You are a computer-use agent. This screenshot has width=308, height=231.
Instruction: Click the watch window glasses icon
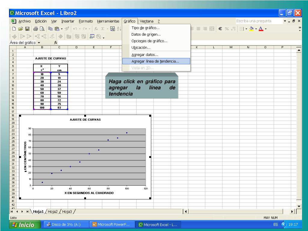92,36
